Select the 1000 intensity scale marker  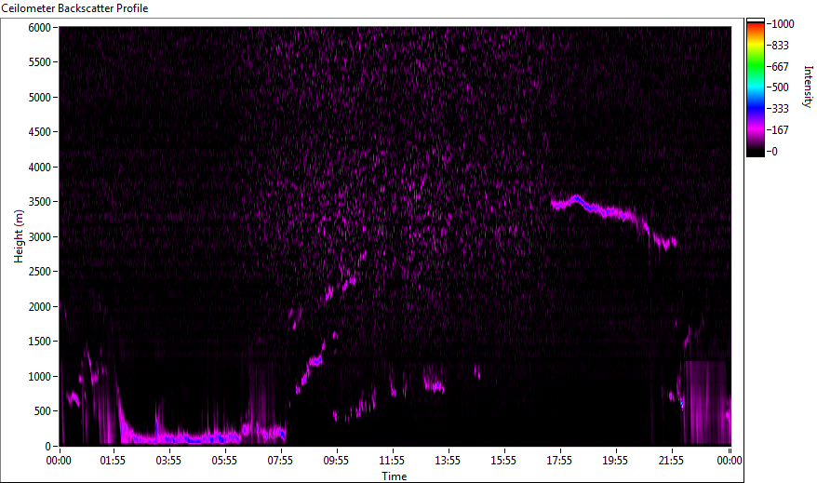tap(783, 24)
